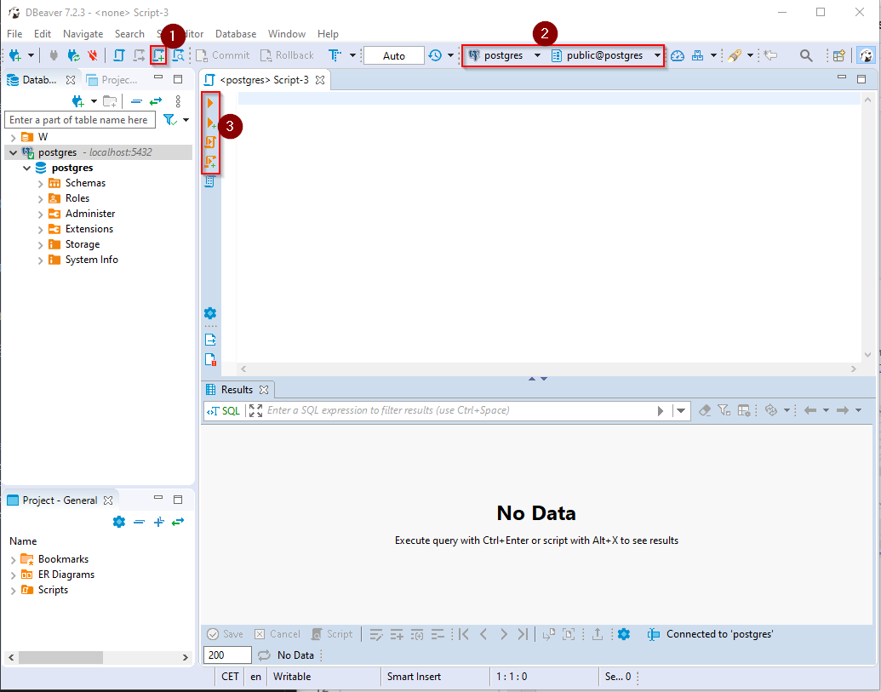Click the magnifier Search icon in toolbar
Screen dimensions: 881x692
(x=806, y=55)
